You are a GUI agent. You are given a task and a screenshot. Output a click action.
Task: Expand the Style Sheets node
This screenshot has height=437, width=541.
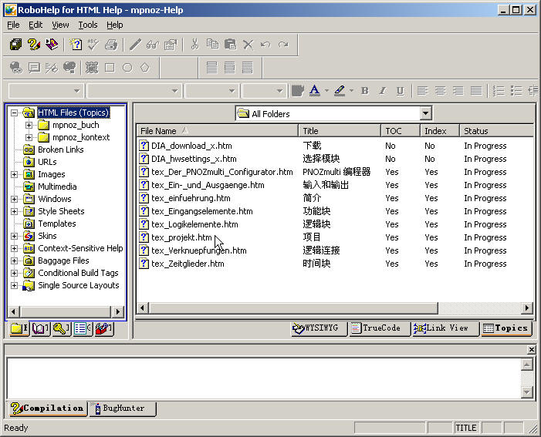point(14,211)
